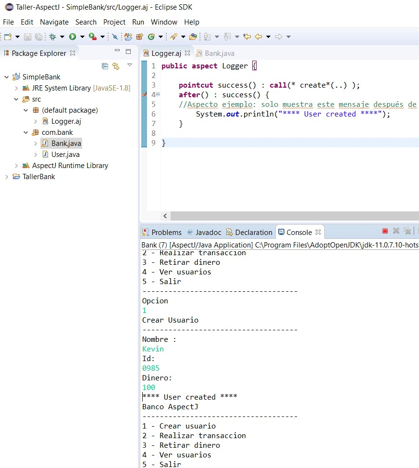Collapse the SimpleBank project node
This screenshot has height=468, width=419.
(6, 77)
